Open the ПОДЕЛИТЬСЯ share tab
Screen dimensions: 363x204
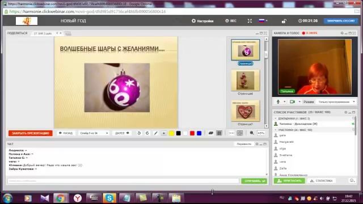pyautogui.click(x=18, y=33)
